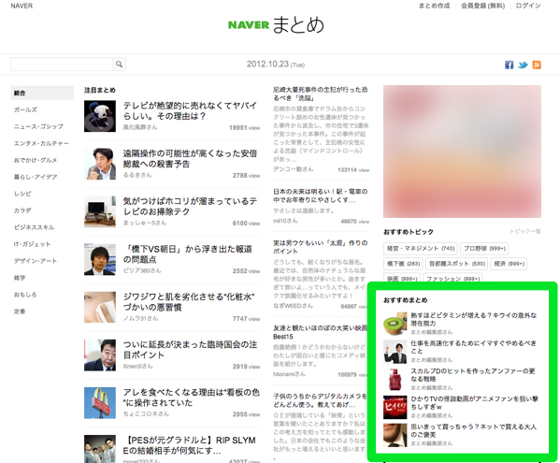Click the blurred banner advertisement
Image resolution: width=560 pixels, height=463 pixels.
(x=462, y=152)
